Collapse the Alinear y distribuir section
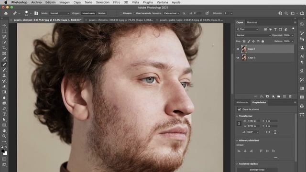The height and width of the screenshot is (172, 306). point(237,140)
